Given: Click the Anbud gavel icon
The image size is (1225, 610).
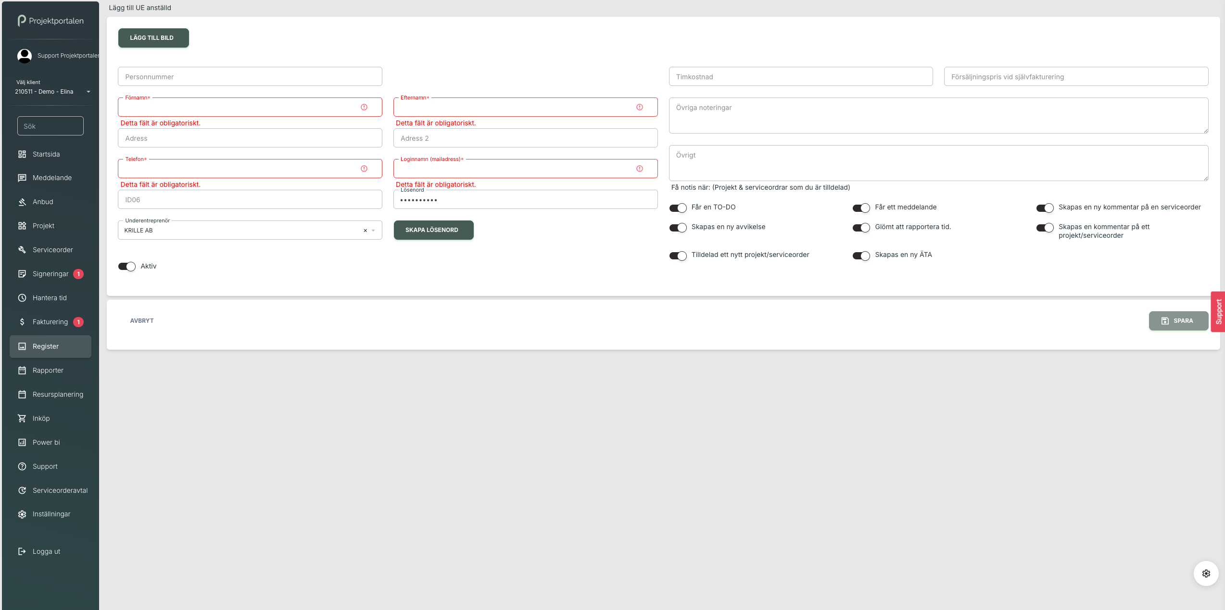Looking at the screenshot, I should (x=22, y=202).
